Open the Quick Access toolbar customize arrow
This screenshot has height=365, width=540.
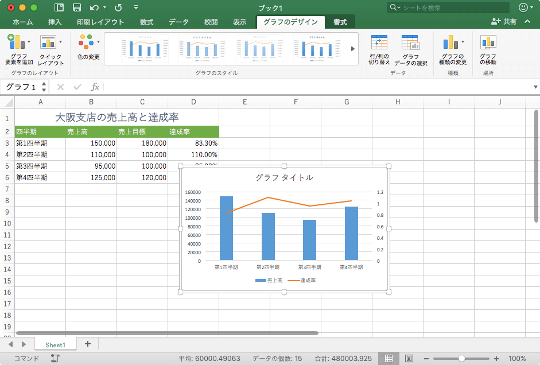coord(135,7)
